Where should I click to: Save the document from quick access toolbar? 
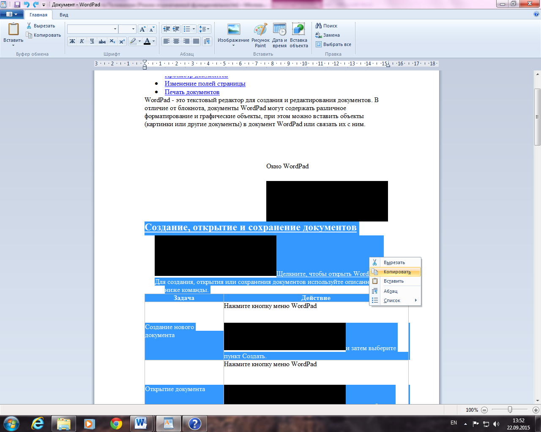(17, 5)
